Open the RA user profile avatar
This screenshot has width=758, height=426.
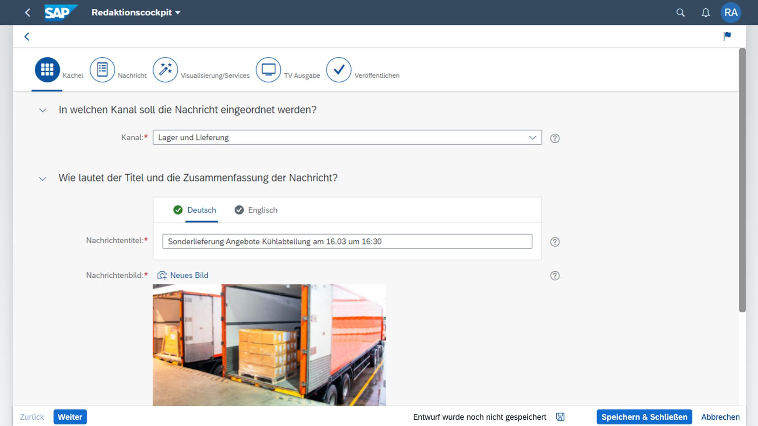tap(731, 12)
